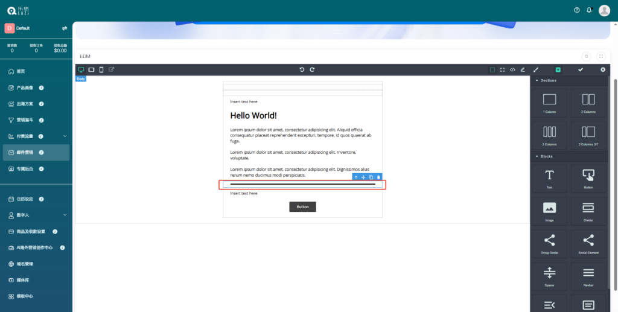Select the Image block
The height and width of the screenshot is (312, 618).
549,212
